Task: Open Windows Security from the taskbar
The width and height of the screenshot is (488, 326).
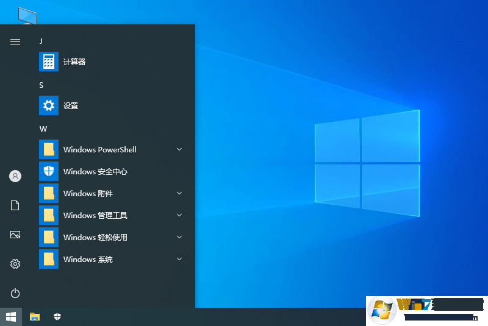Action: pos(57,317)
